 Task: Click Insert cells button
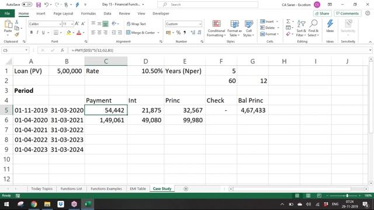click(268, 22)
